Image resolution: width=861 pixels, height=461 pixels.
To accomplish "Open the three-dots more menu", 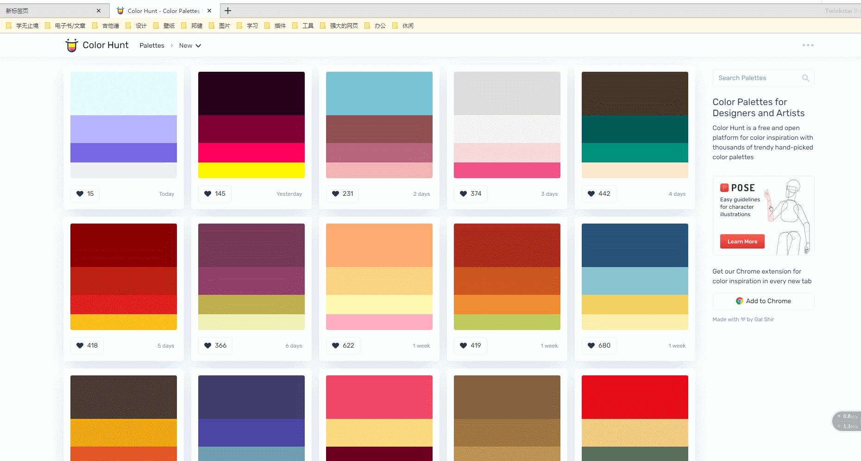I will pos(808,45).
